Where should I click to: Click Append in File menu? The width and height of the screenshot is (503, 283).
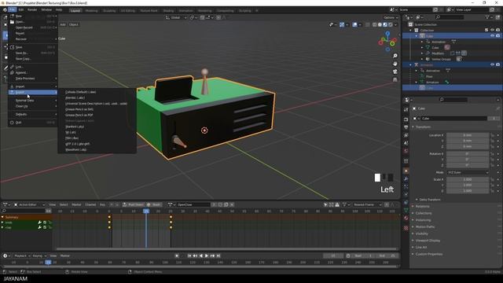(x=33, y=72)
